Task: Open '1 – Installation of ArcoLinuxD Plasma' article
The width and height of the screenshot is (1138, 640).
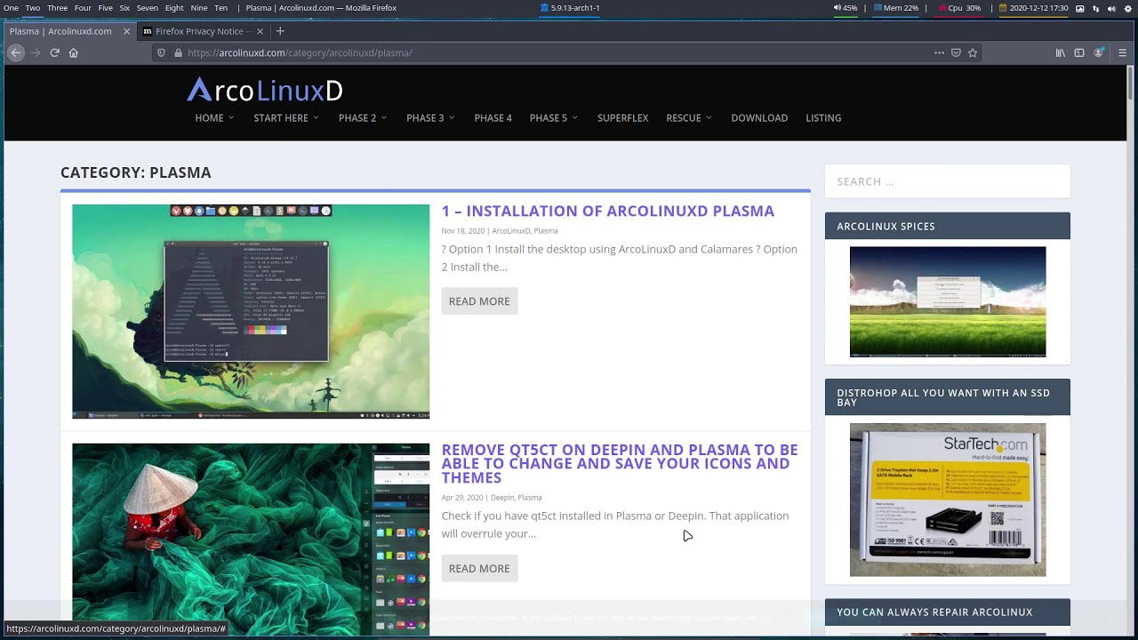Action: pos(608,212)
